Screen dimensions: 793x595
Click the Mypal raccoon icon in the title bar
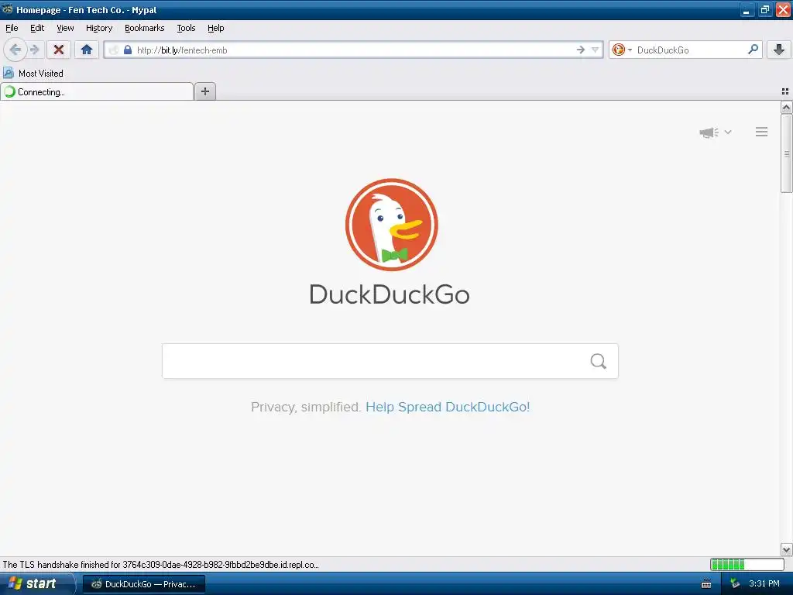(x=7, y=9)
